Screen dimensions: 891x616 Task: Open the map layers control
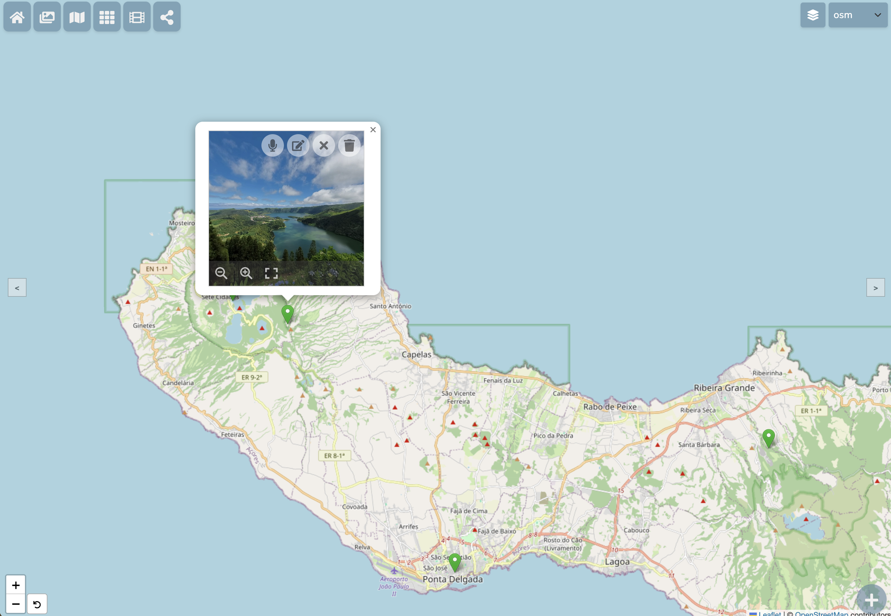click(813, 15)
